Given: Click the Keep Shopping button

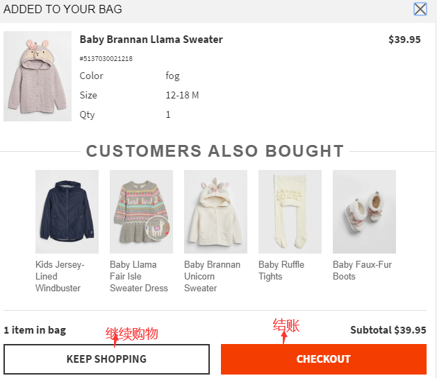Looking at the screenshot, I should (x=106, y=359).
